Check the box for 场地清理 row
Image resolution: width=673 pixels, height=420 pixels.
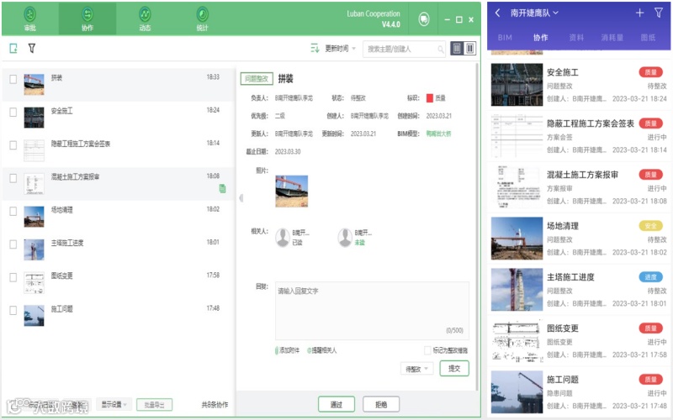pos(13,212)
